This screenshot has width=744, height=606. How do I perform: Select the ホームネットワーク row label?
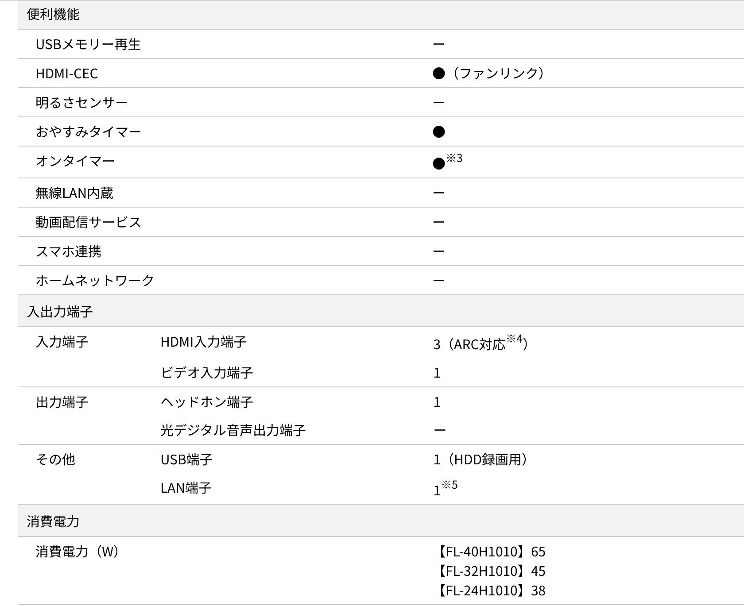click(95, 281)
